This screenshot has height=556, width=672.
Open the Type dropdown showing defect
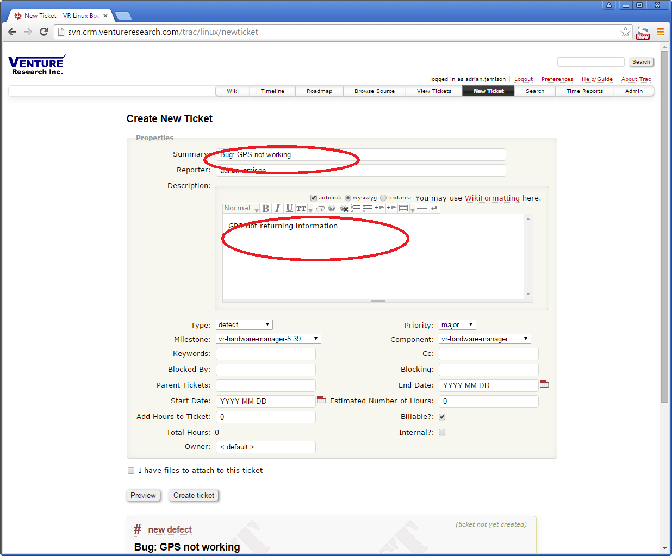[244, 325]
